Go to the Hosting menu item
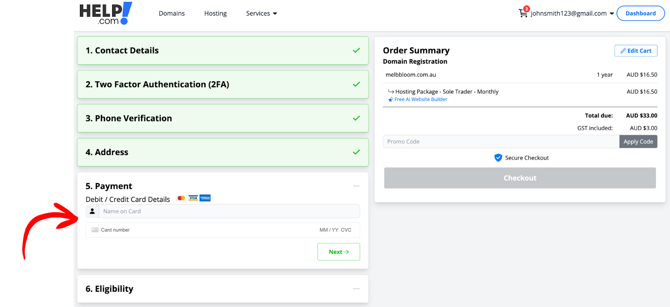 click(x=215, y=13)
